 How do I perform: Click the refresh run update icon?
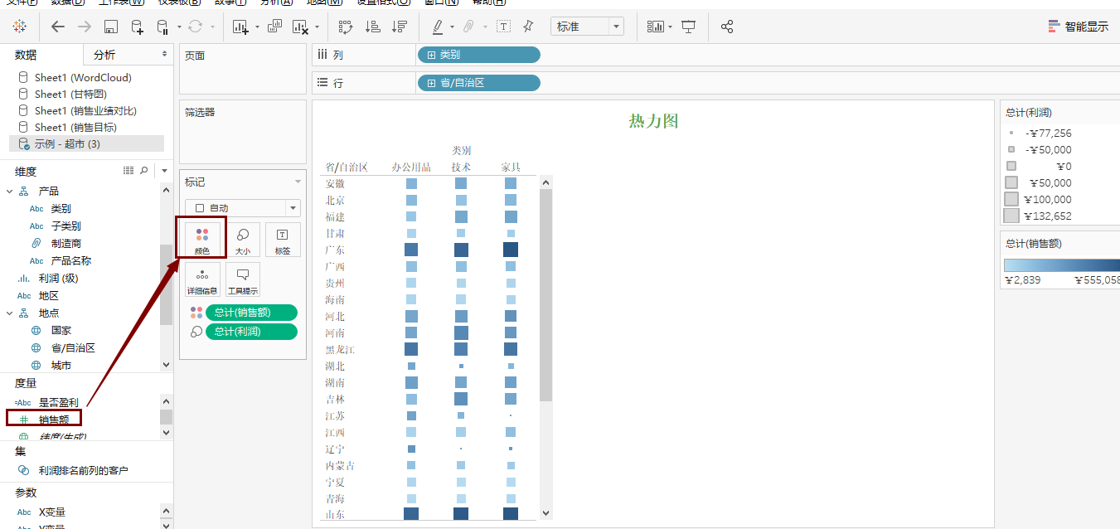click(196, 27)
